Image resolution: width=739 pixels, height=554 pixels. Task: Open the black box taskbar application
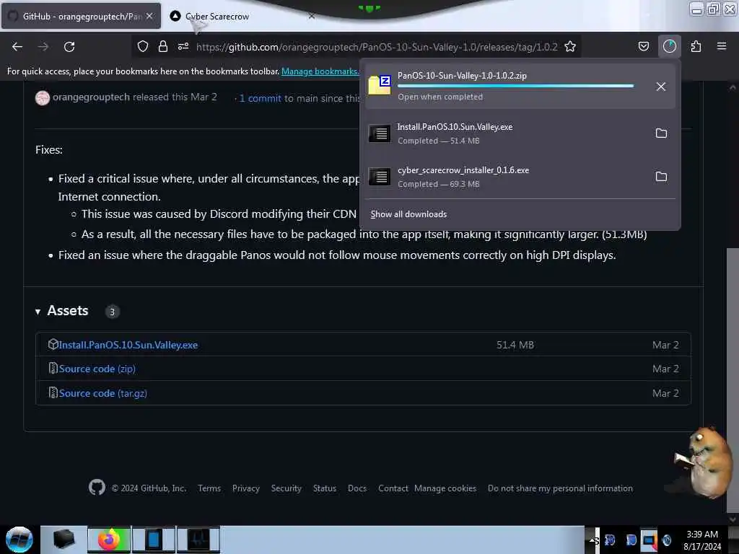pos(64,540)
